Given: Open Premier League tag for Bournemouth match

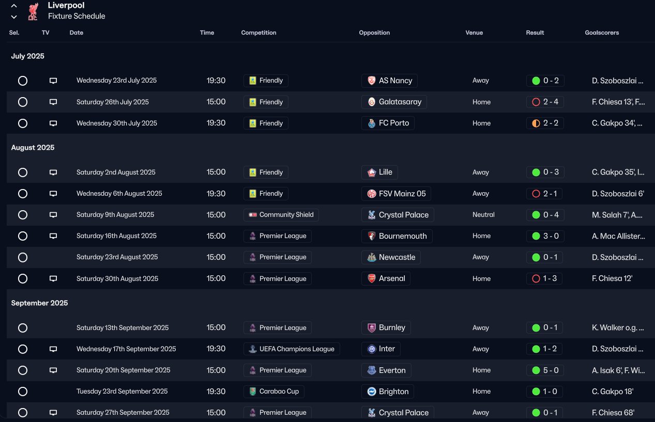Looking at the screenshot, I should click(x=277, y=236).
